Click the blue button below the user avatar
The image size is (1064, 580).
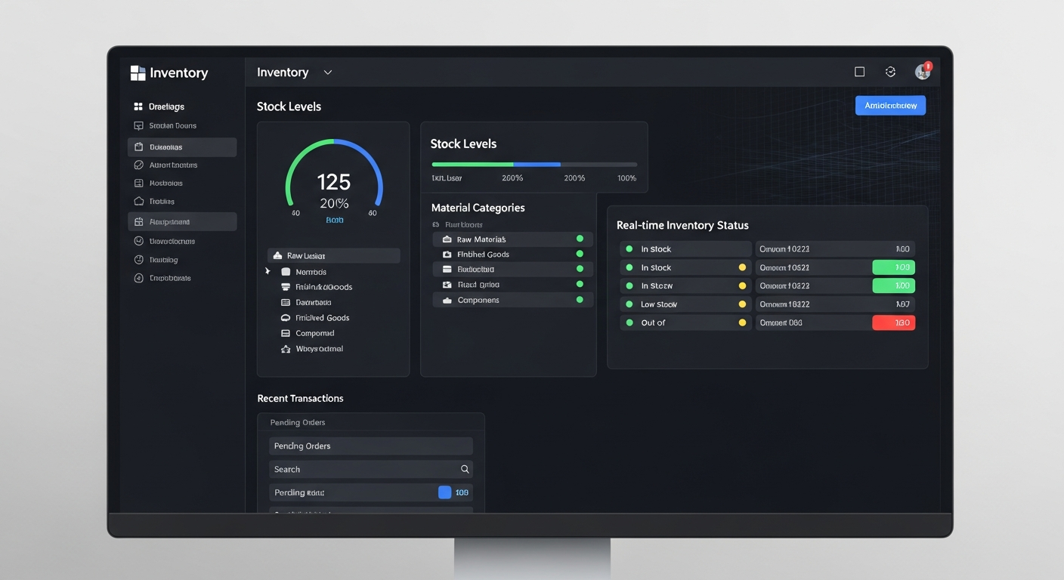pyautogui.click(x=890, y=106)
